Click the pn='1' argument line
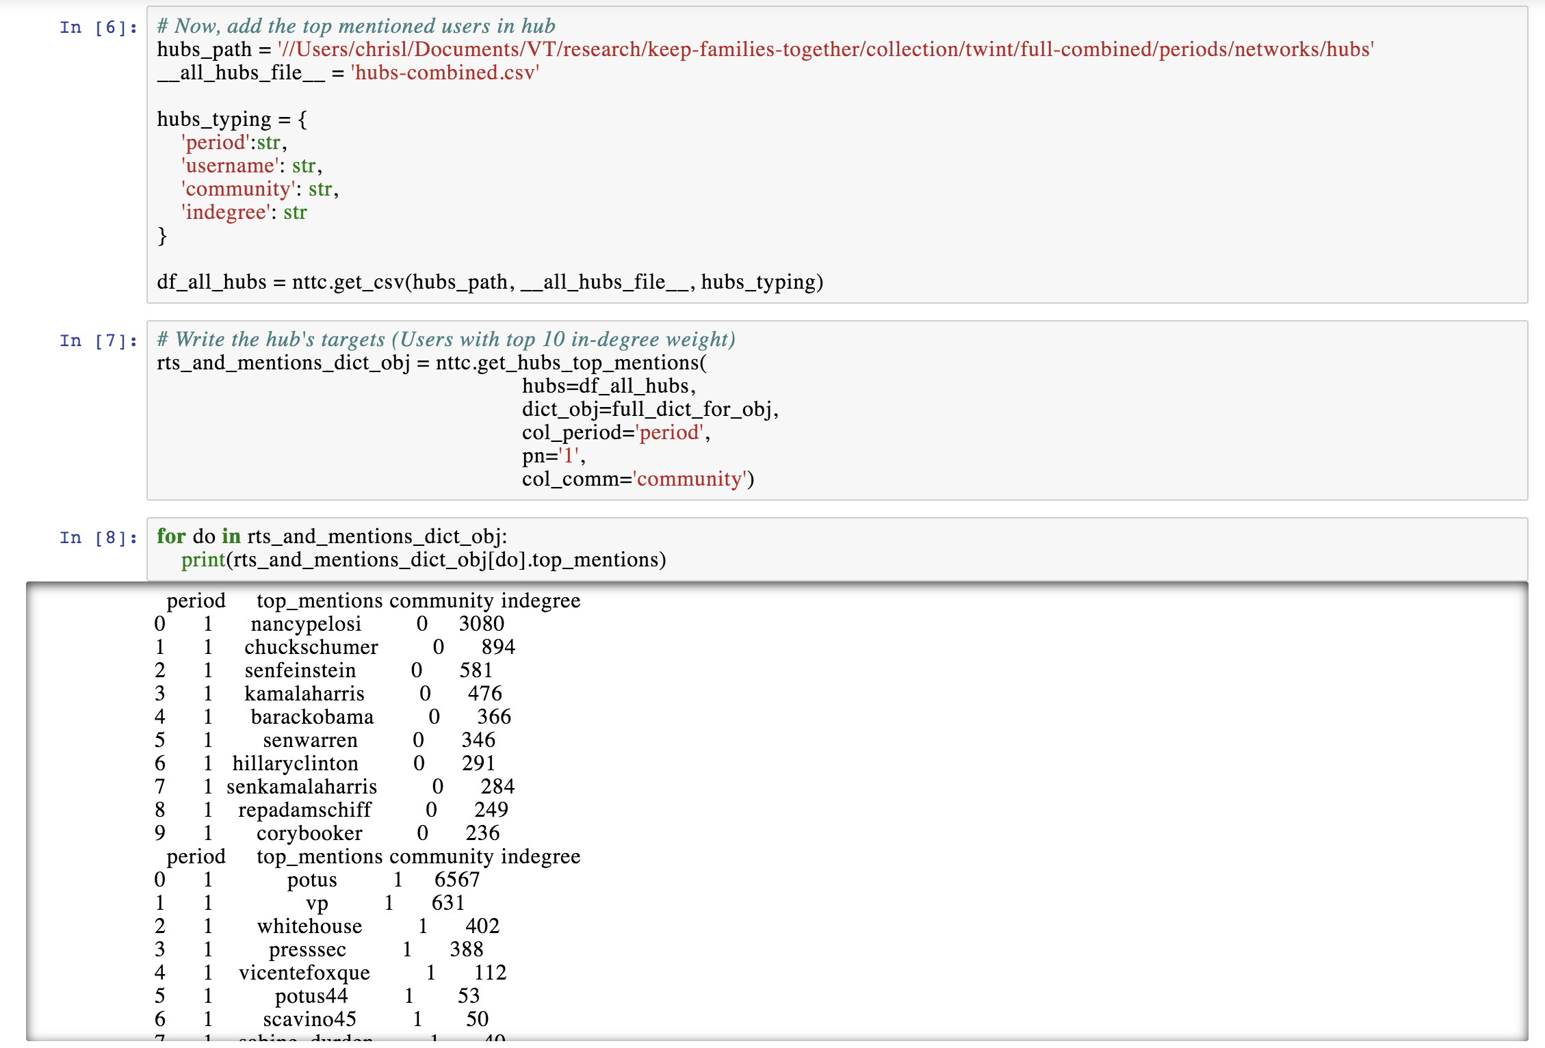 click(x=553, y=456)
